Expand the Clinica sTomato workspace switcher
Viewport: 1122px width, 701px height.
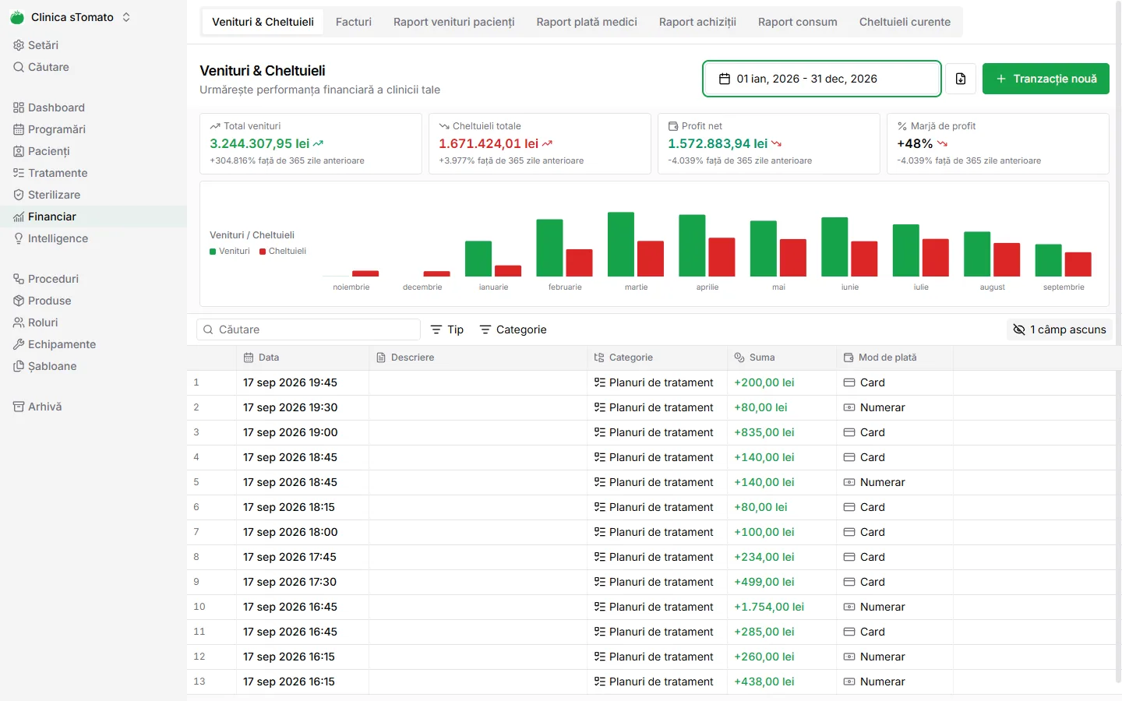(x=71, y=17)
